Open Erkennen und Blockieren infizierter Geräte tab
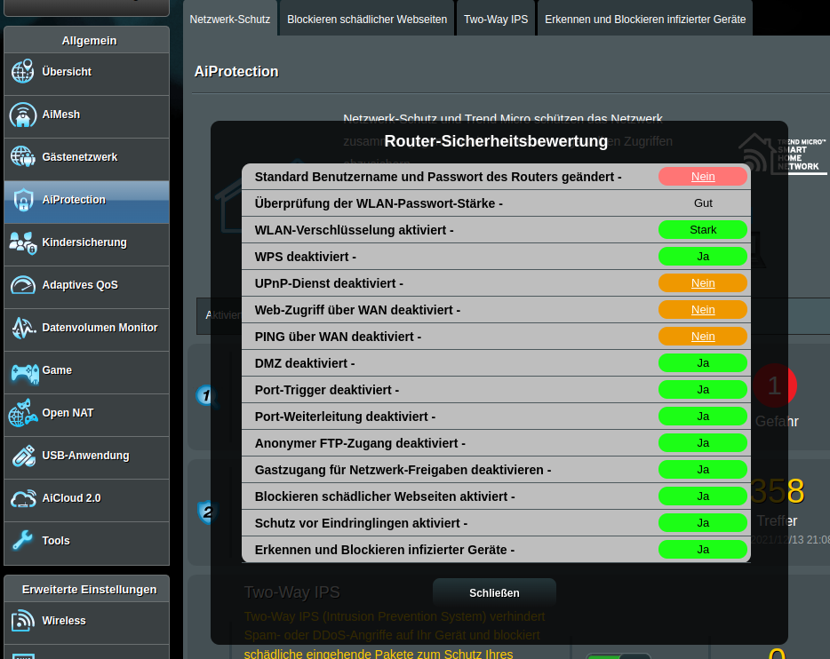This screenshot has width=830, height=659. pyautogui.click(x=645, y=20)
